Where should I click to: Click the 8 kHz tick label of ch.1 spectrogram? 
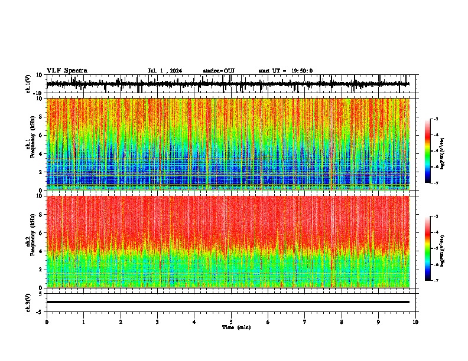point(41,117)
